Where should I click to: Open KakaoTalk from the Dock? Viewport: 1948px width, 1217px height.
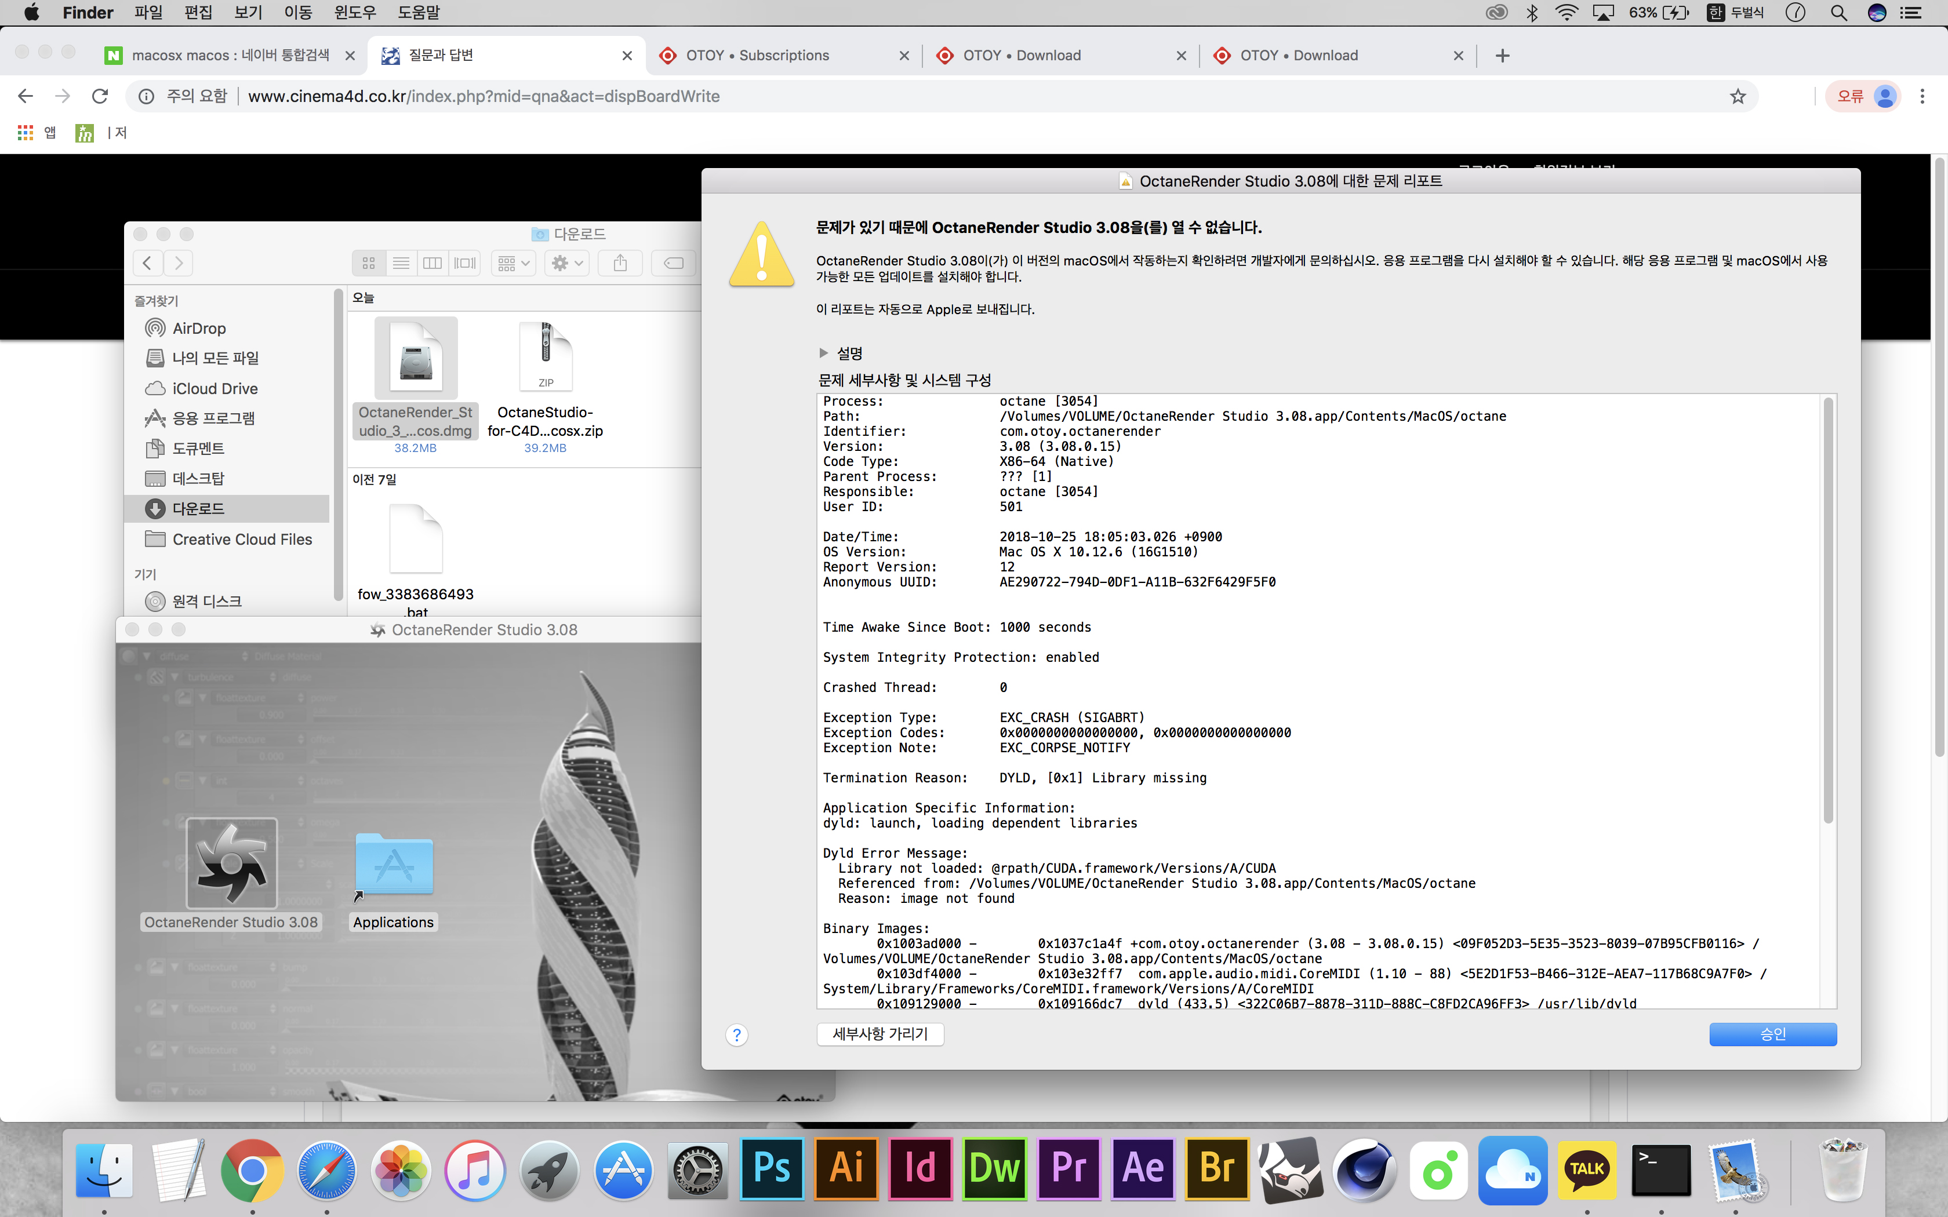(1587, 1169)
